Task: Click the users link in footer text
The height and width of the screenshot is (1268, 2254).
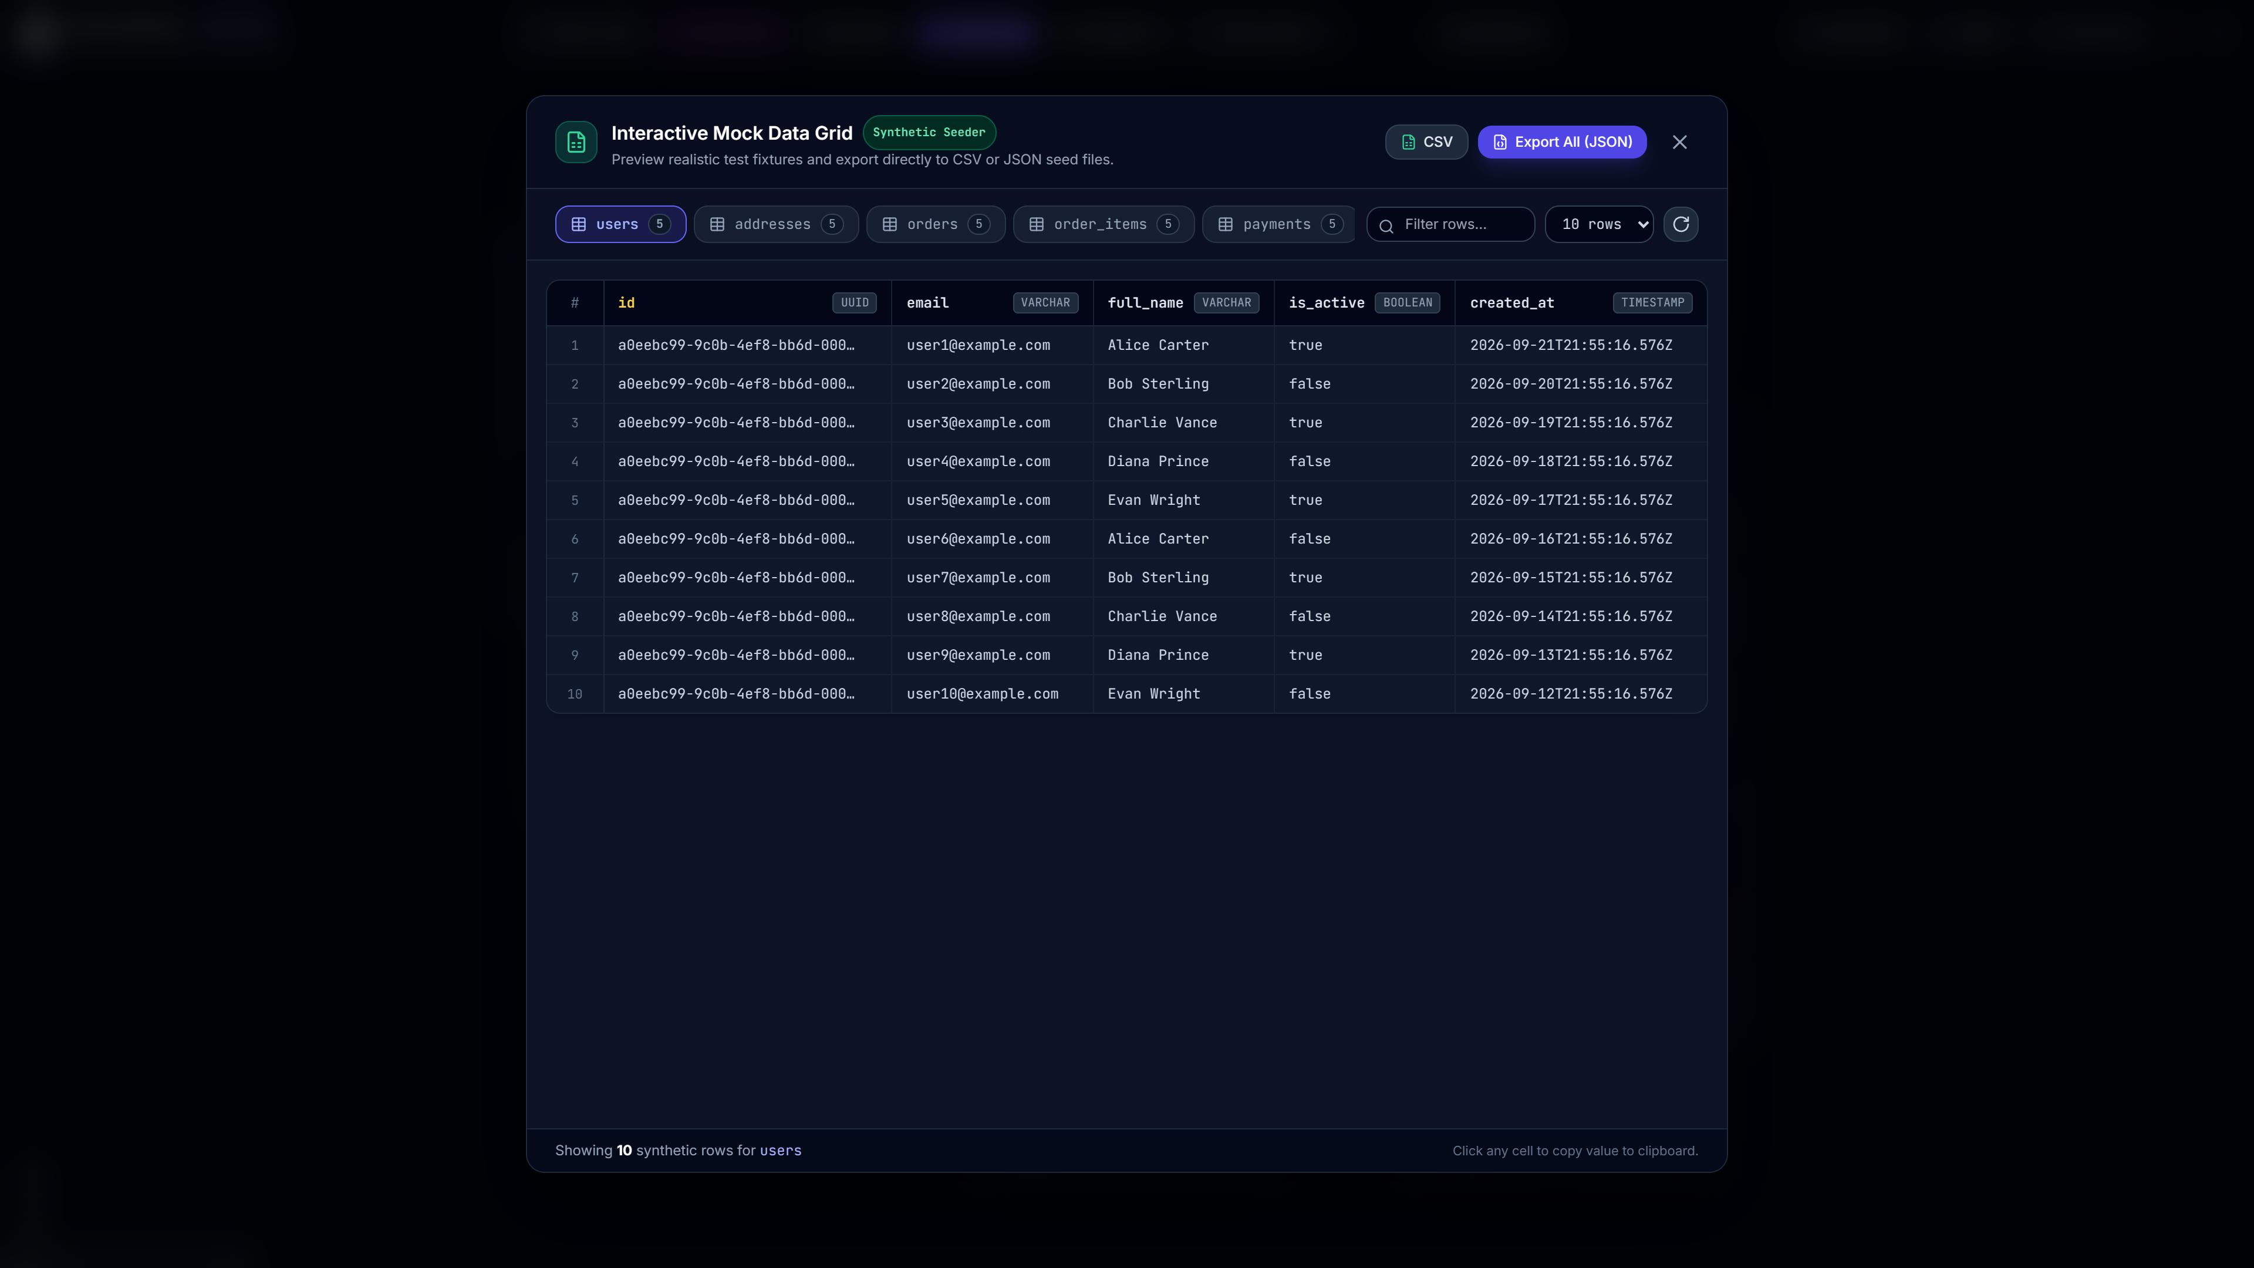Action: (x=780, y=1150)
